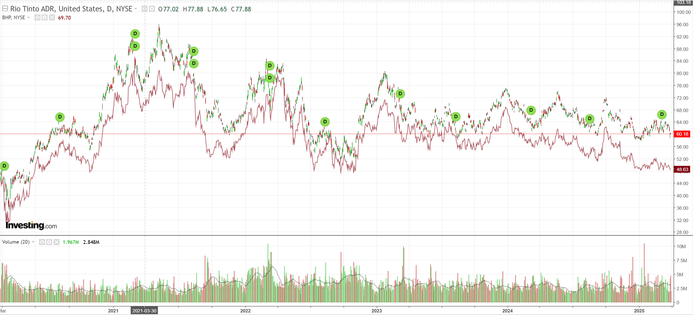Hide BHP comparison using its eye icon

click(x=37, y=18)
